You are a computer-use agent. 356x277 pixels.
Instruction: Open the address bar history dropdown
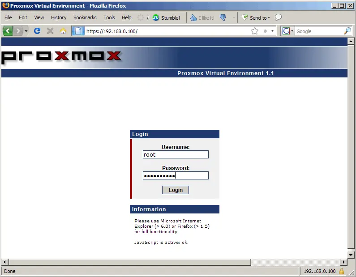(272, 31)
